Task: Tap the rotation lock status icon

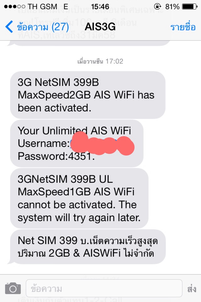Action: pos(158,7)
